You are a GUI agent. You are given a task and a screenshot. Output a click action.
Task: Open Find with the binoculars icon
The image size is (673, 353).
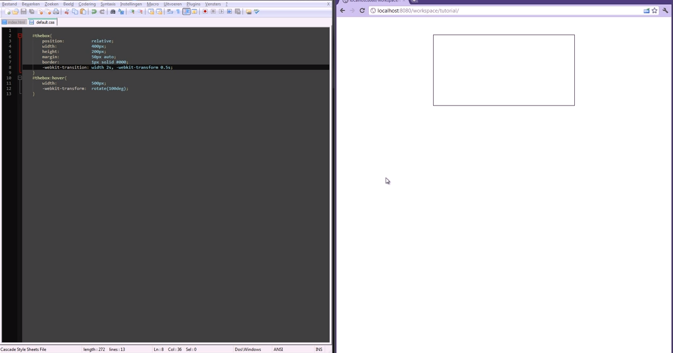coord(113,12)
